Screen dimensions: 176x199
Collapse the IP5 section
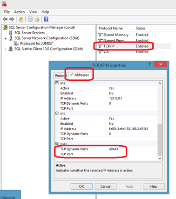click(x=57, y=114)
